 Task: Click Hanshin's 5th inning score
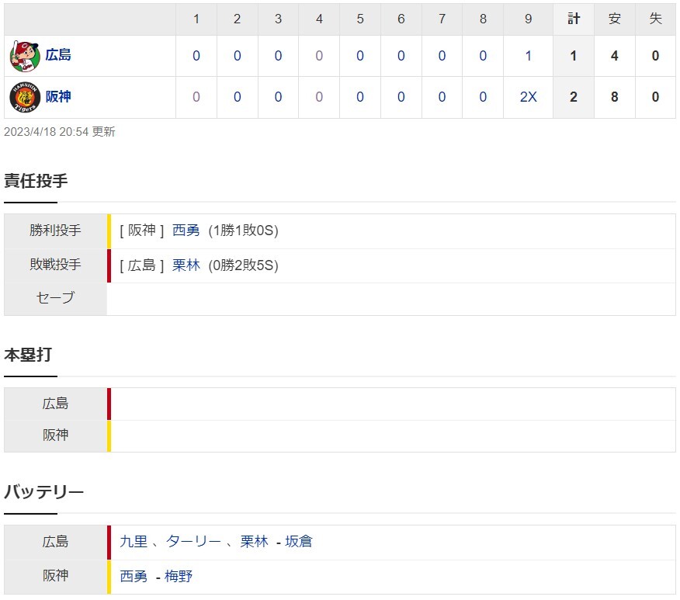(x=360, y=97)
